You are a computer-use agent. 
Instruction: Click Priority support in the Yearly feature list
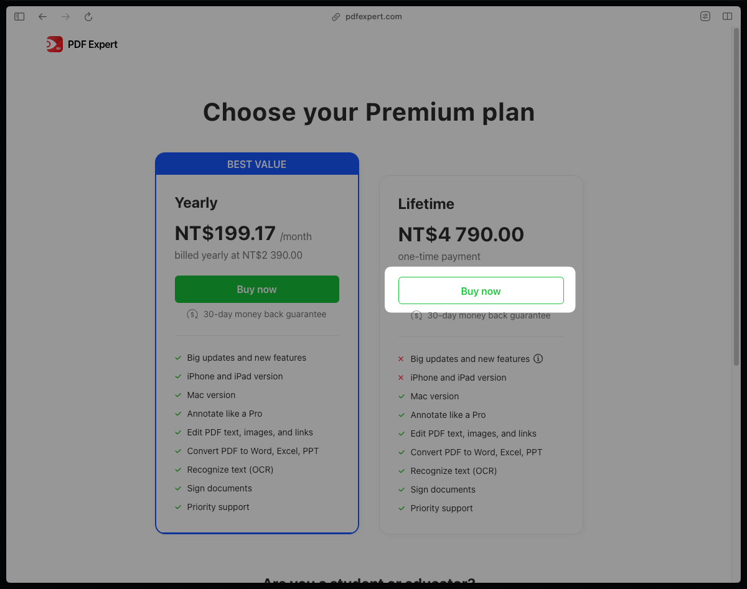coord(218,507)
